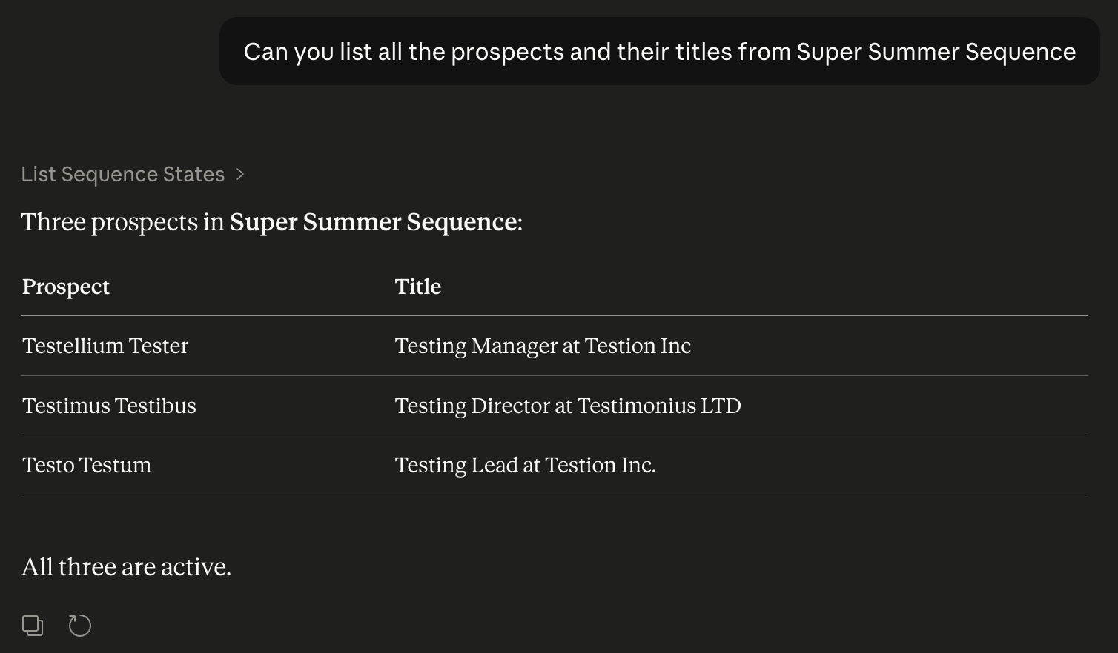Copy the response with the copy icon
The width and height of the screenshot is (1118, 653).
pyautogui.click(x=33, y=626)
